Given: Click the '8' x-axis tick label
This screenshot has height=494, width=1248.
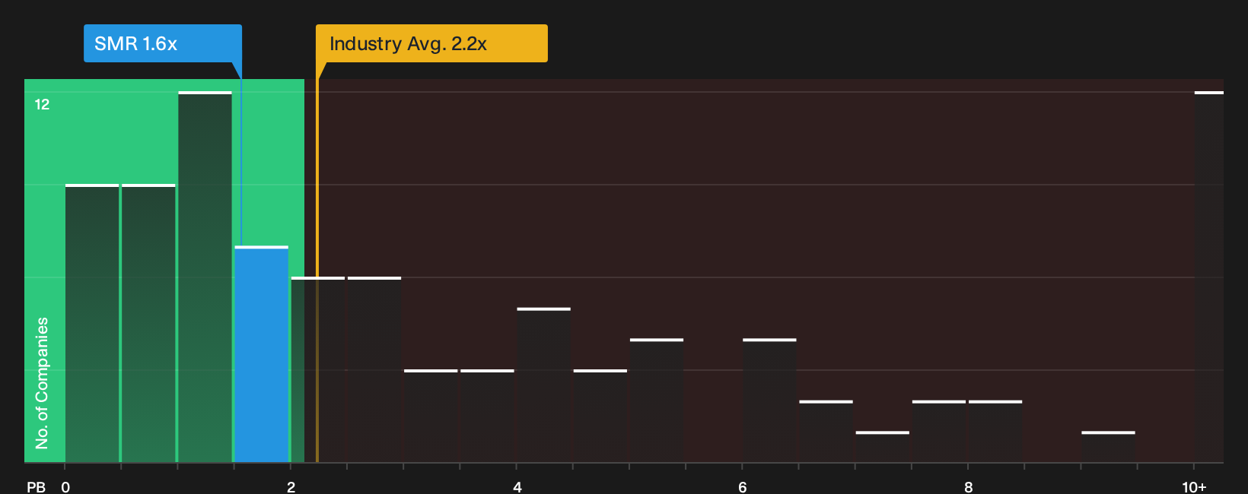Looking at the screenshot, I should (x=968, y=487).
